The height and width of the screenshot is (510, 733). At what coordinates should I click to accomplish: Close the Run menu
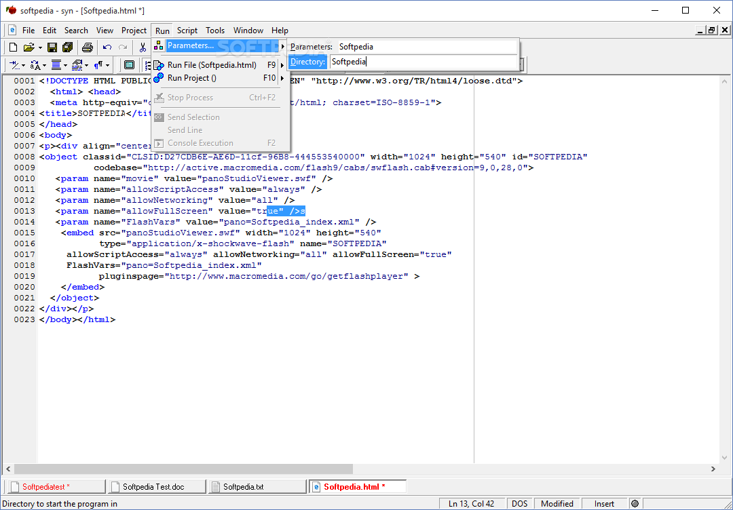point(162,31)
